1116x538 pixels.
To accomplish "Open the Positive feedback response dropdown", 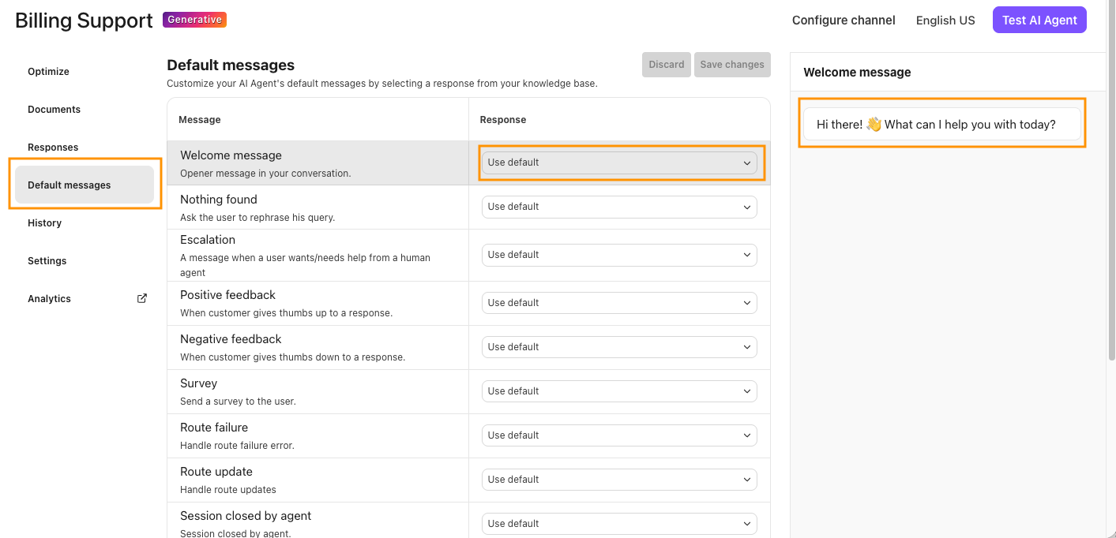I will pyautogui.click(x=619, y=303).
